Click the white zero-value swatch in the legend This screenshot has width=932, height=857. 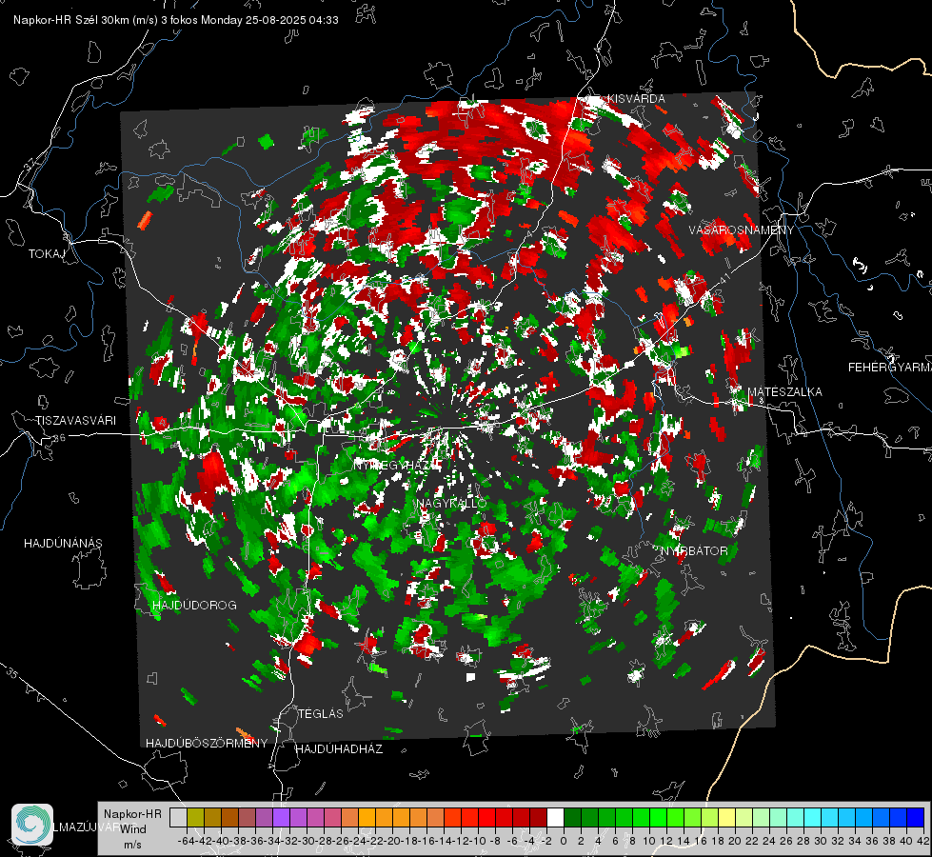pyautogui.click(x=555, y=818)
